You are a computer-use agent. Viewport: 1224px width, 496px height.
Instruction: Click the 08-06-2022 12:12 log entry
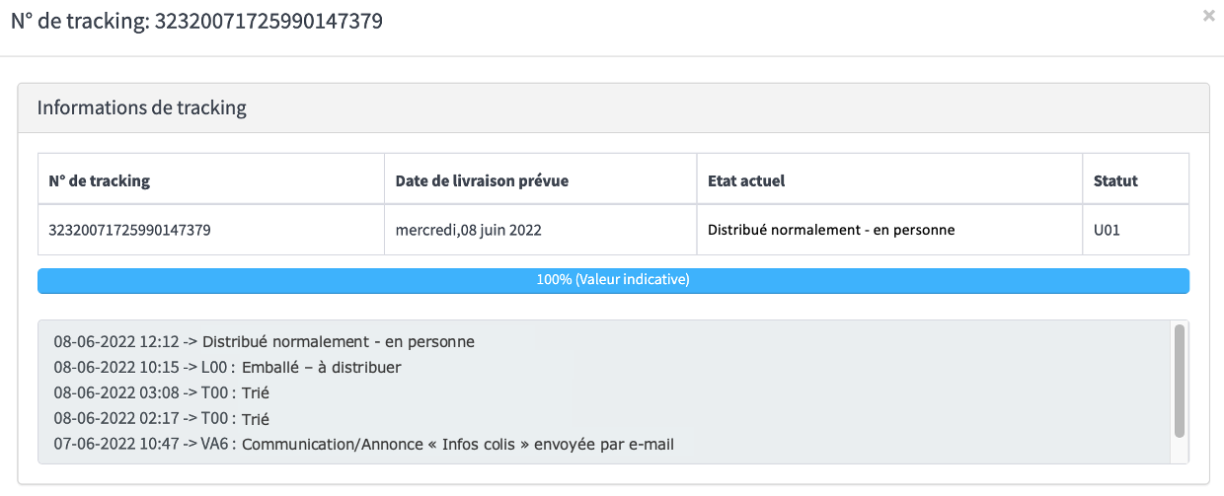point(264,342)
